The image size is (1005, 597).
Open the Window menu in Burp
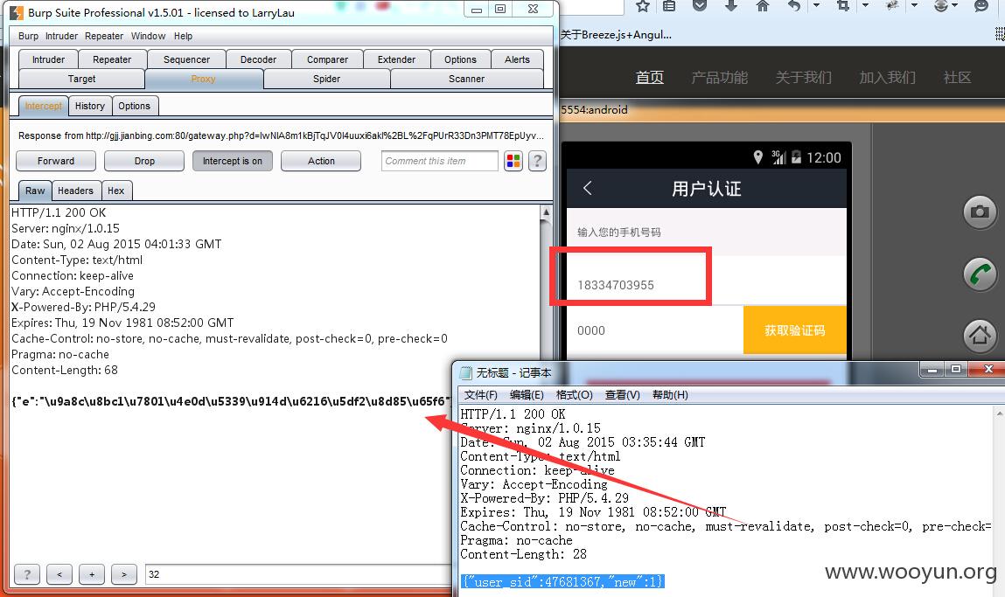(148, 36)
